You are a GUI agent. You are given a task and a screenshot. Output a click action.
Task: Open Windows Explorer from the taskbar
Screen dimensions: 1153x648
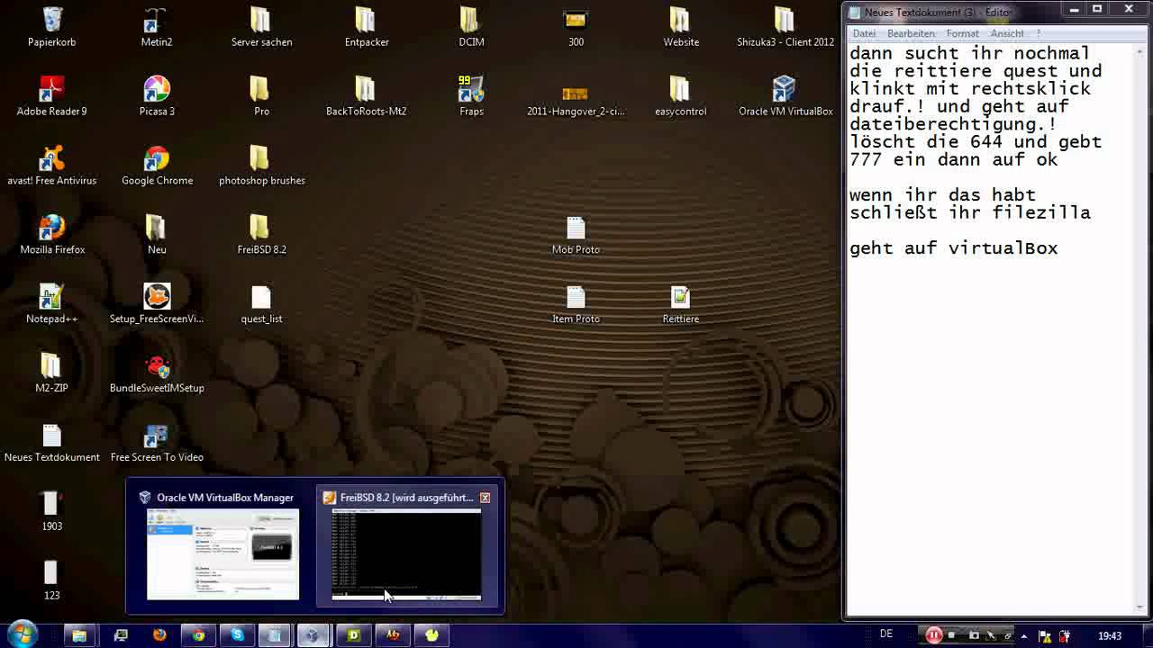click(79, 635)
